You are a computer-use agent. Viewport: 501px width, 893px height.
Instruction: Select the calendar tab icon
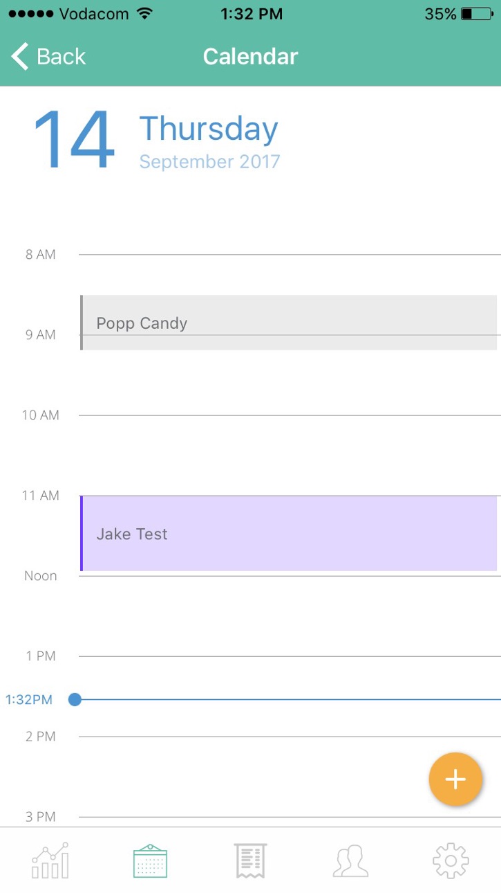click(150, 860)
